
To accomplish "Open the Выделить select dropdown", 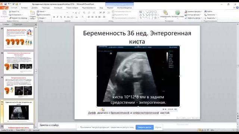I will pyautogui.click(x=210, y=18).
